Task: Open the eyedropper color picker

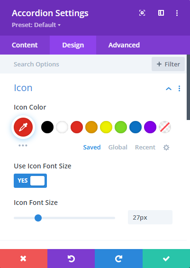Action: click(23, 127)
